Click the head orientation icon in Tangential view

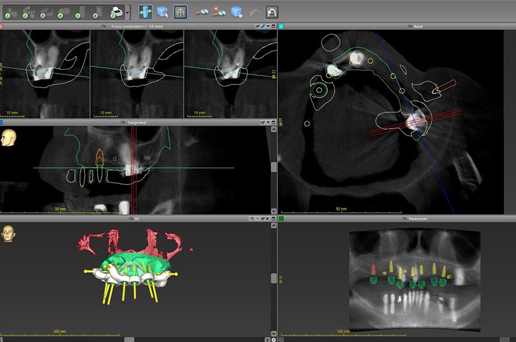[x=8, y=137]
